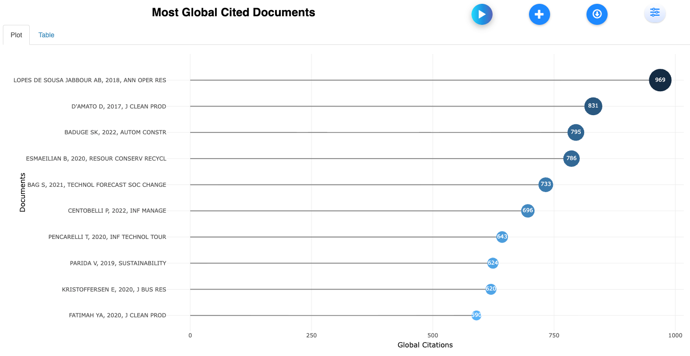Click the plus add-to-report icon
This screenshot has height=356, width=690.
539,14
